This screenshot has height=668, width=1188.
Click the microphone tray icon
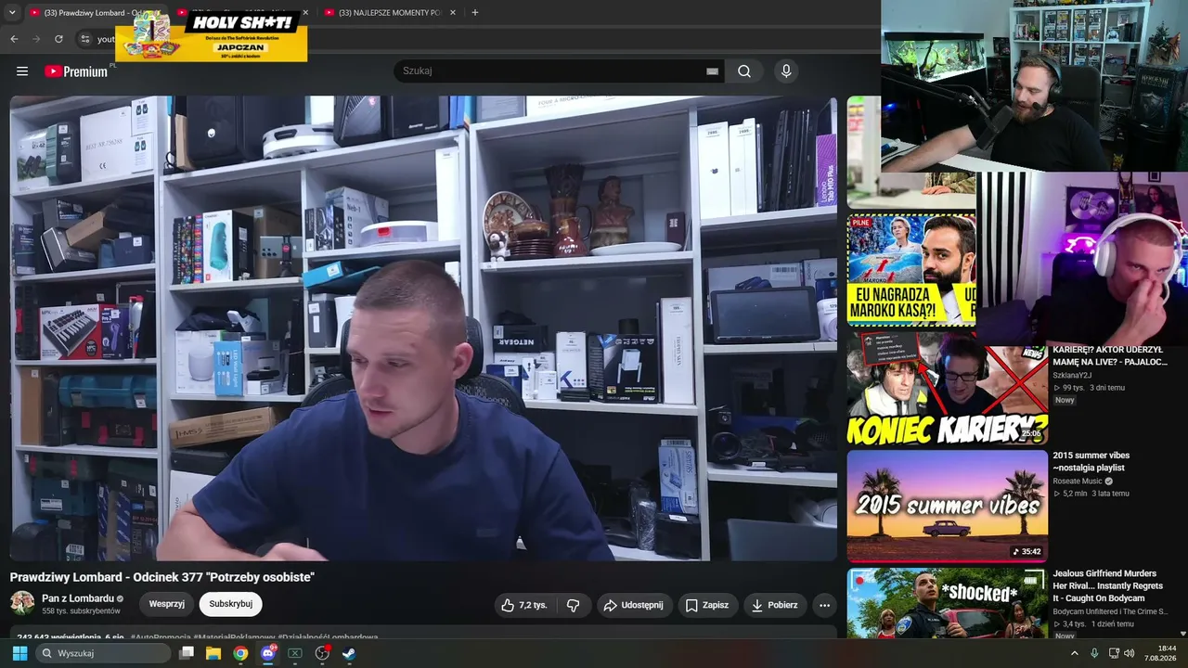1095,653
